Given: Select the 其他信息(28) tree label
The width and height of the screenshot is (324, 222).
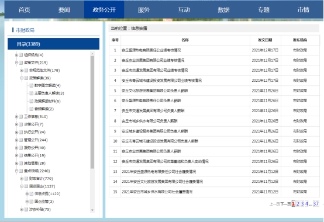Looking at the screenshot, I should (x=35, y=163).
